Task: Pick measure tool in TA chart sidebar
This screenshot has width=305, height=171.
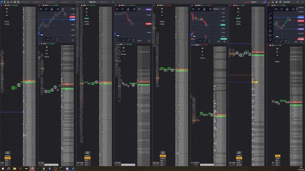Action: 270,35
